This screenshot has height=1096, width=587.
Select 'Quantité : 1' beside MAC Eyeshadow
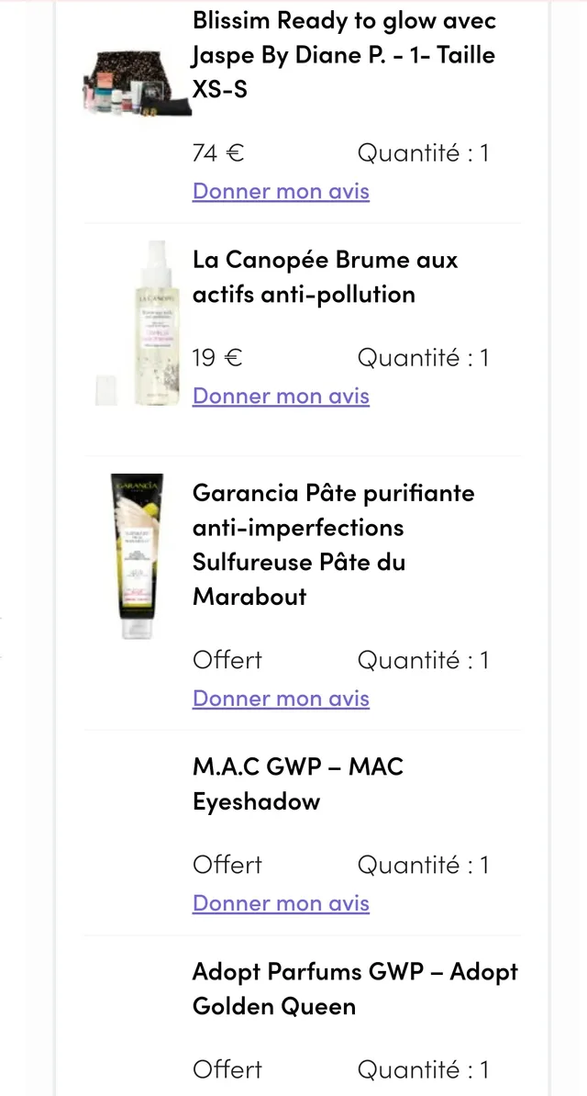423,865
